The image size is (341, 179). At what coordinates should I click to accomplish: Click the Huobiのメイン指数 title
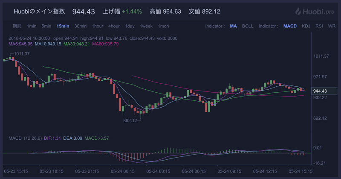coord(39,12)
